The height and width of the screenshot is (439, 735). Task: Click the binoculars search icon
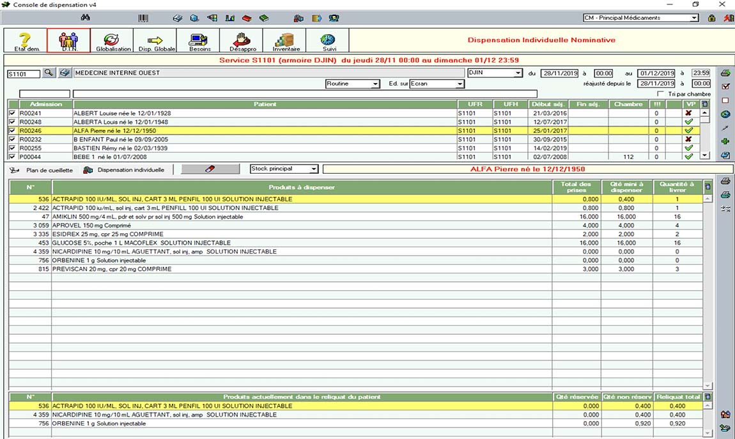tap(85, 18)
